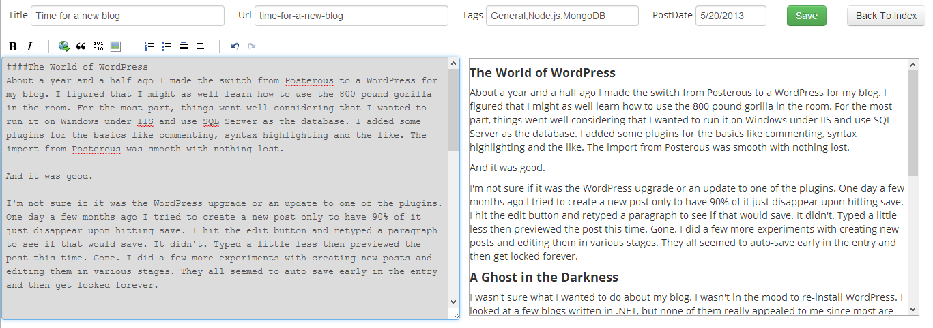Click "And it was good." in preview

pyautogui.click(x=508, y=168)
